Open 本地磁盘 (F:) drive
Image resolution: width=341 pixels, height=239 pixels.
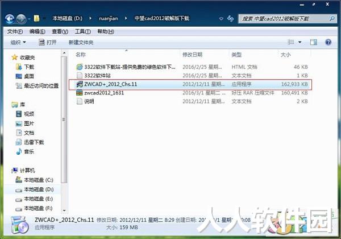(34, 208)
